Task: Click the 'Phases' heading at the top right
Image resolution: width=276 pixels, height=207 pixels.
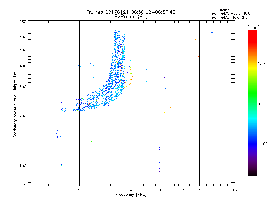Action: click(x=223, y=10)
